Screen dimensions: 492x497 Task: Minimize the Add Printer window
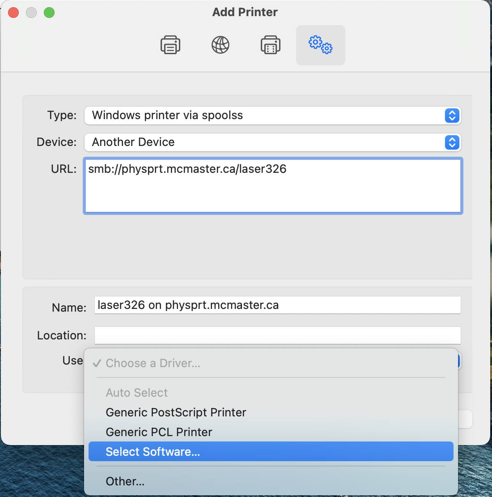pyautogui.click(x=31, y=13)
